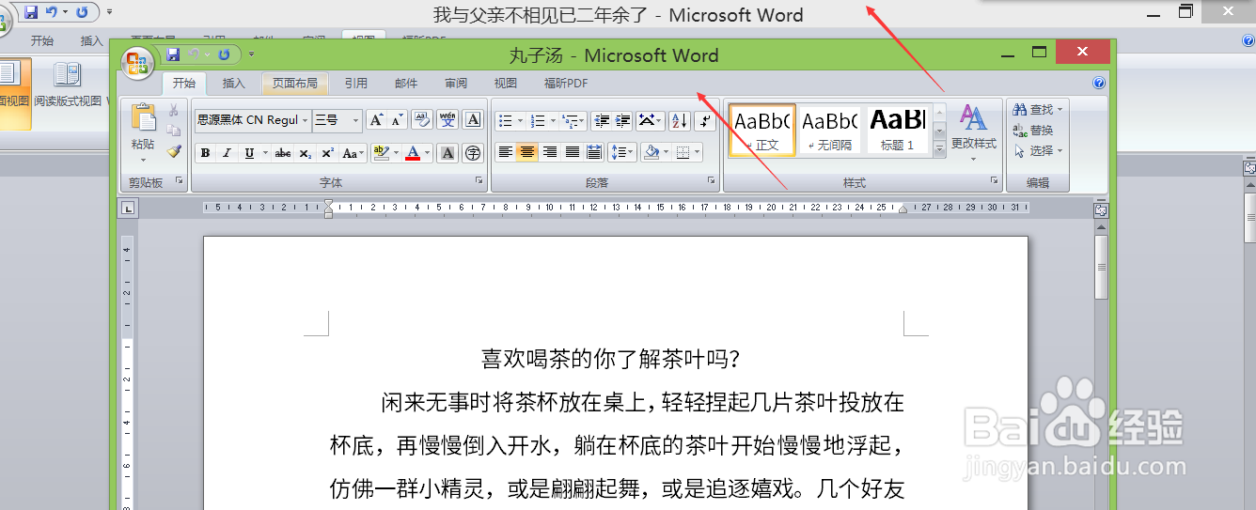Switch to the 插入 tab in 丸子汤
This screenshot has height=510, width=1256.
[234, 84]
